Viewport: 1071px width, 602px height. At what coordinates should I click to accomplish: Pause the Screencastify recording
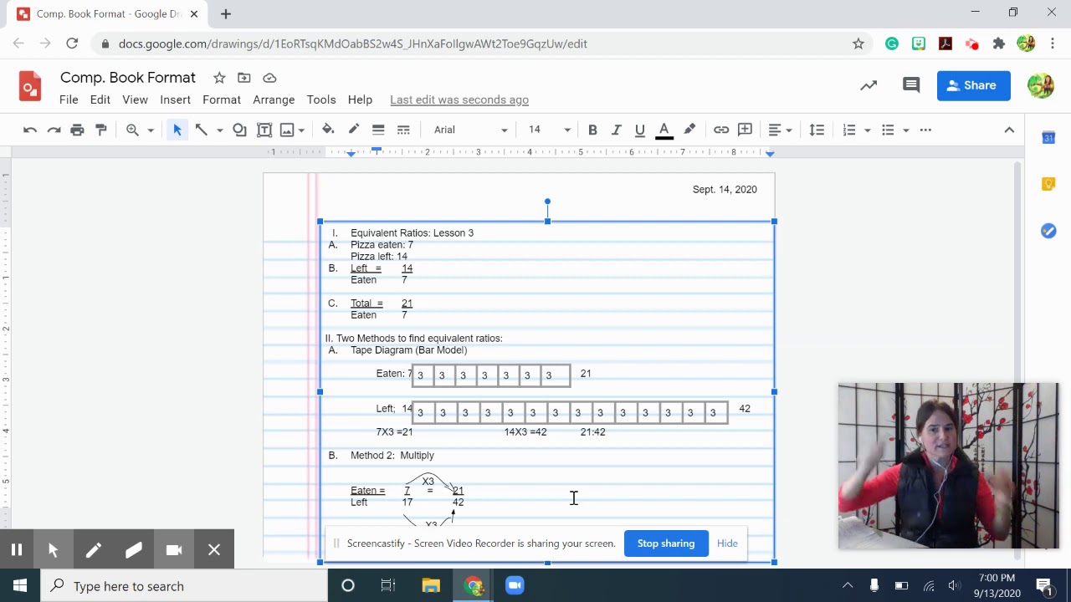tap(17, 549)
